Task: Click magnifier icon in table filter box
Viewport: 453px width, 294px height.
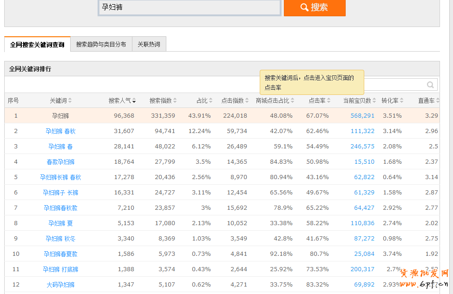Action: click(430, 85)
